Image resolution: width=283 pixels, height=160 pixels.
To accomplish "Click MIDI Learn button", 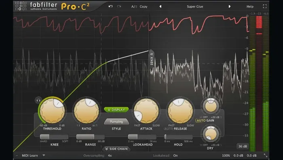I will pos(30,156).
